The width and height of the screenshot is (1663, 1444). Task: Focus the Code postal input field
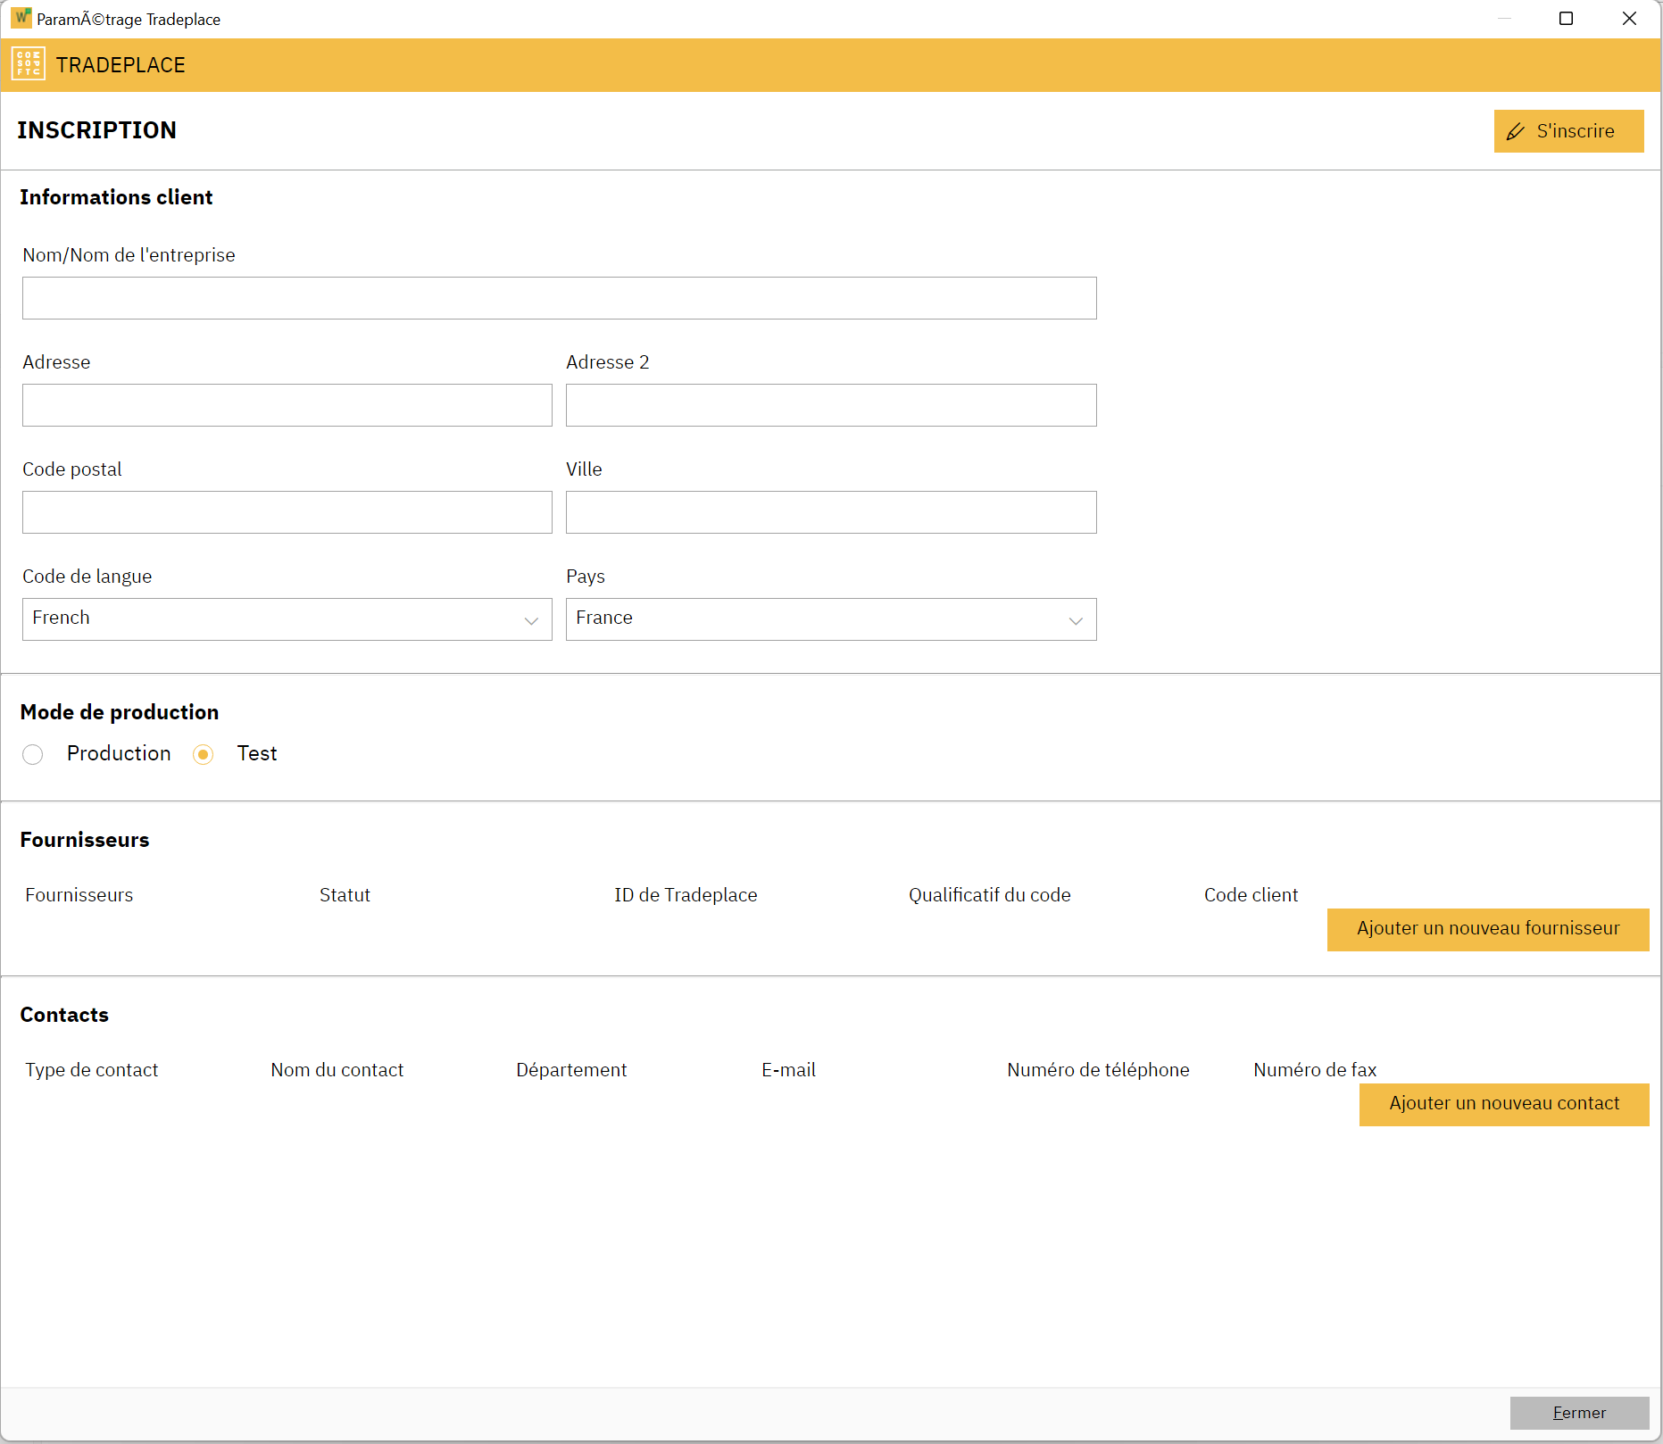coord(287,512)
